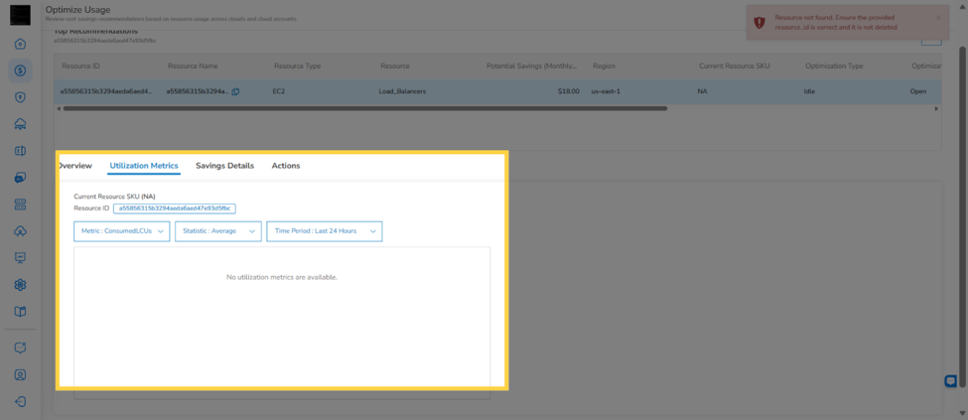Select the dollar cost icon in sidebar
Viewport: 968px width, 420px height.
click(21, 70)
